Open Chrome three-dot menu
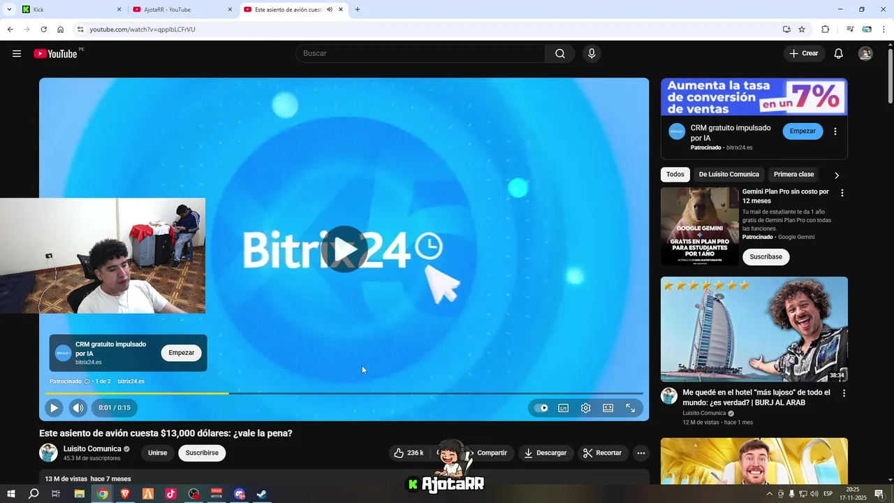Screen dimensions: 894x503 (884, 29)
